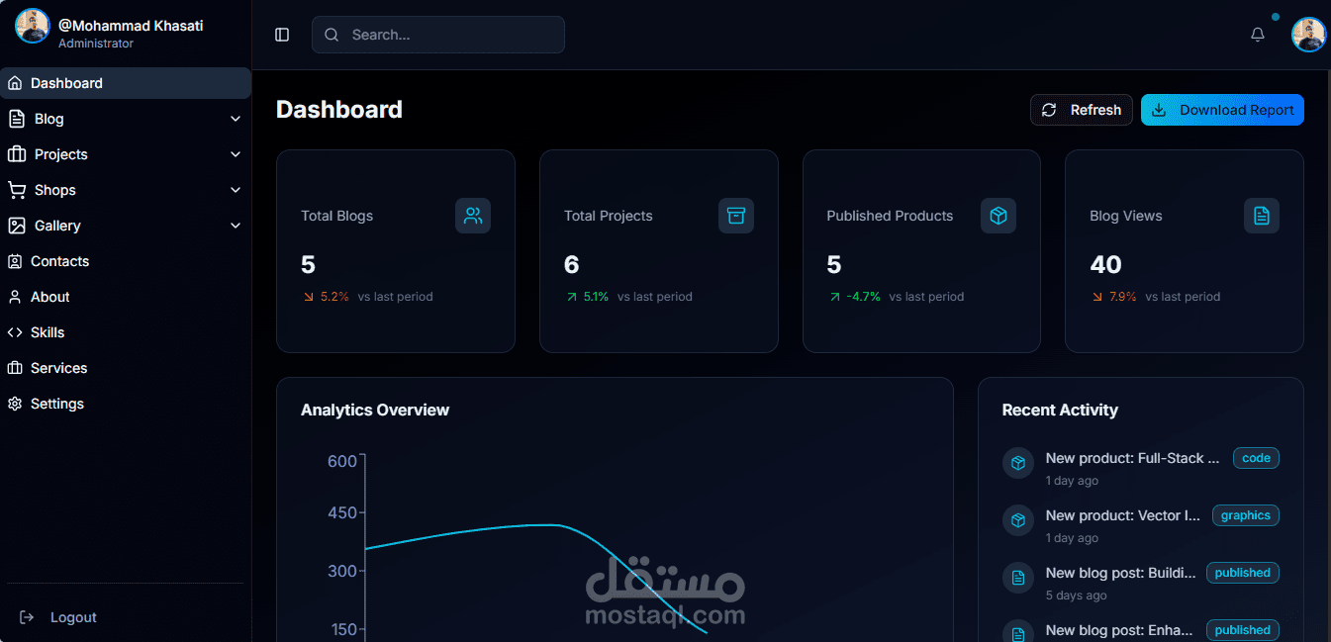Viewport: 1331px width, 642px height.
Task: Open the New product: Vector activity
Action: click(1122, 515)
